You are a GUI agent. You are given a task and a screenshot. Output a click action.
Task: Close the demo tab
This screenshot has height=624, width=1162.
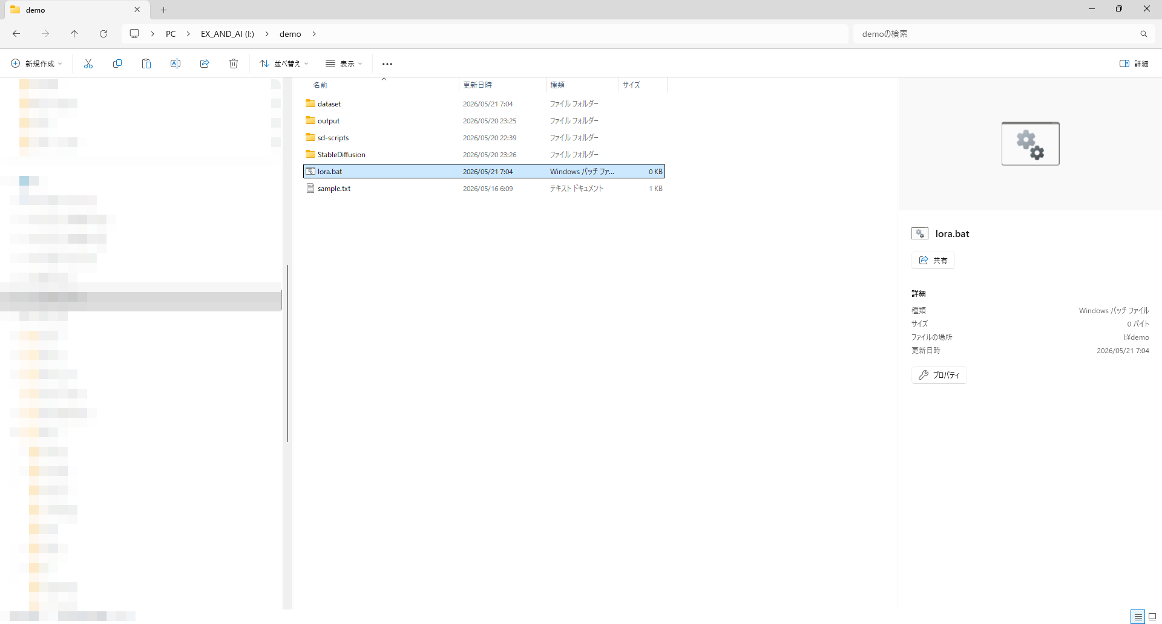[137, 10]
